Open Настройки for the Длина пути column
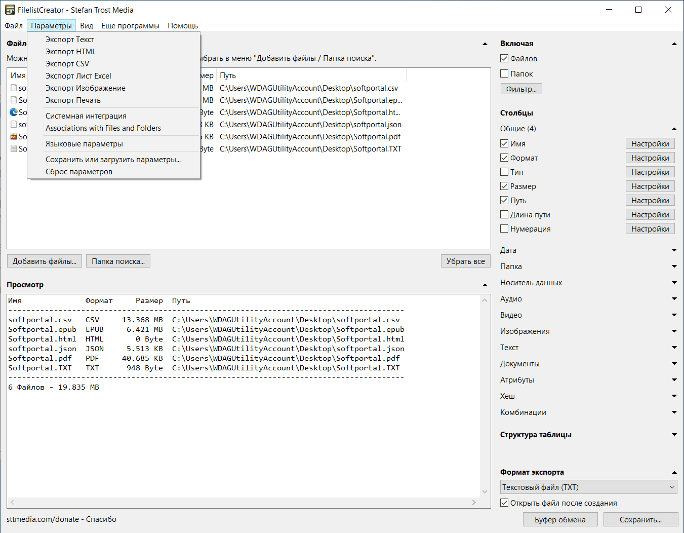The height and width of the screenshot is (533, 684). [651, 214]
